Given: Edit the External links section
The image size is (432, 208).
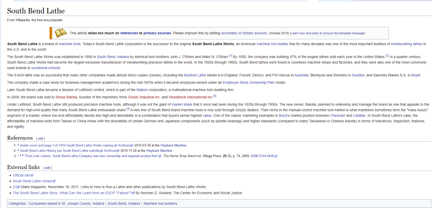Looking at the screenshot, I should pos(48,168).
